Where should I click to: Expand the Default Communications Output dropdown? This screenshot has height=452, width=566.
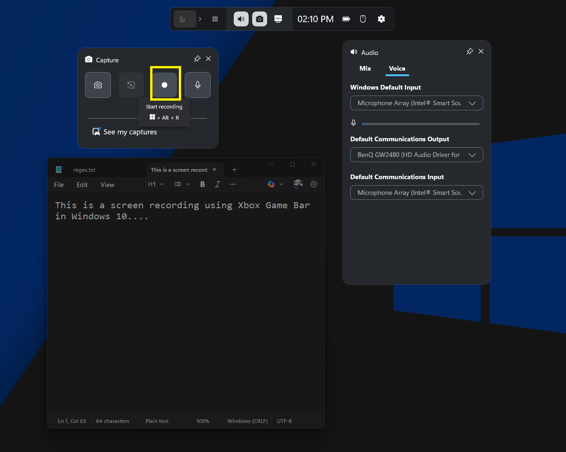[x=416, y=155]
